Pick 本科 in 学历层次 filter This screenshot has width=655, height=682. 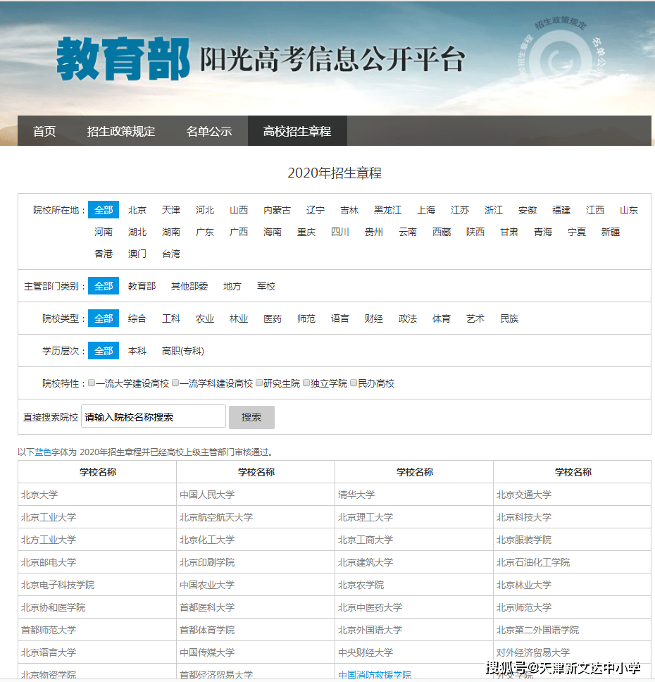coord(137,351)
